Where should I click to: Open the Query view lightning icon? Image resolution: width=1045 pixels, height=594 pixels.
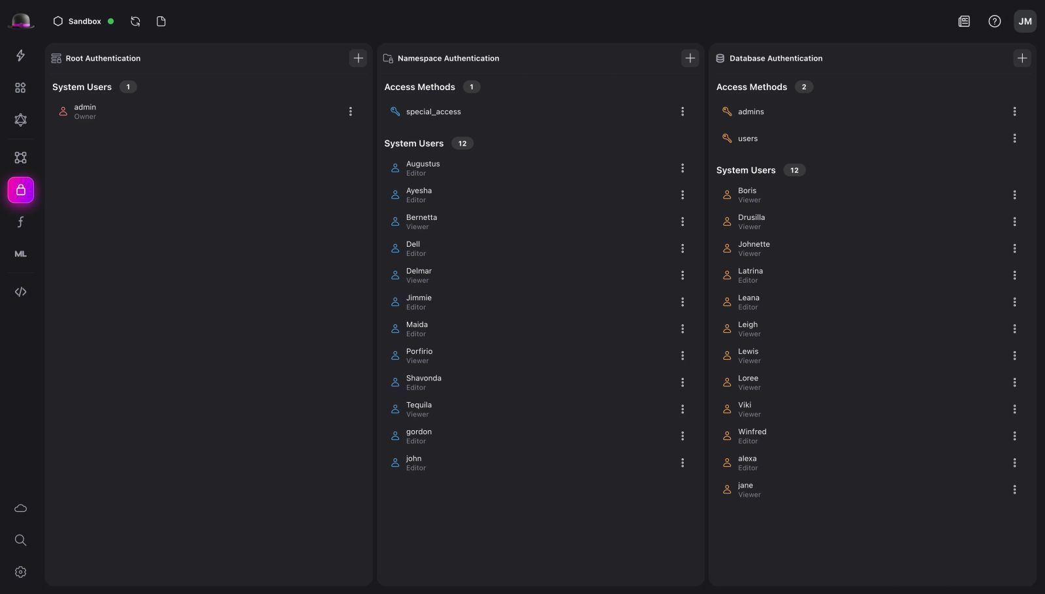click(20, 55)
